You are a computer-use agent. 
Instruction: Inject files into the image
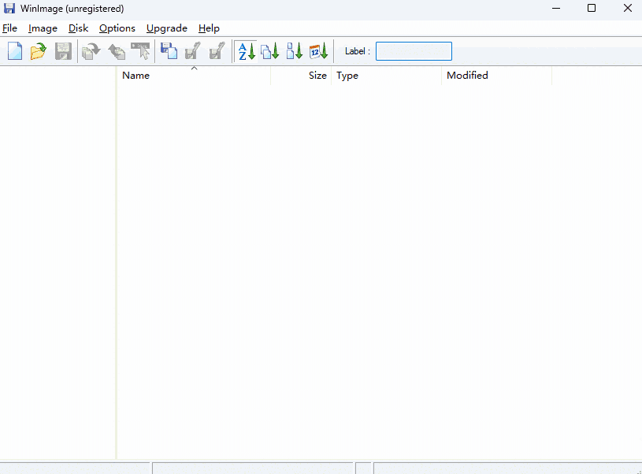coord(117,50)
